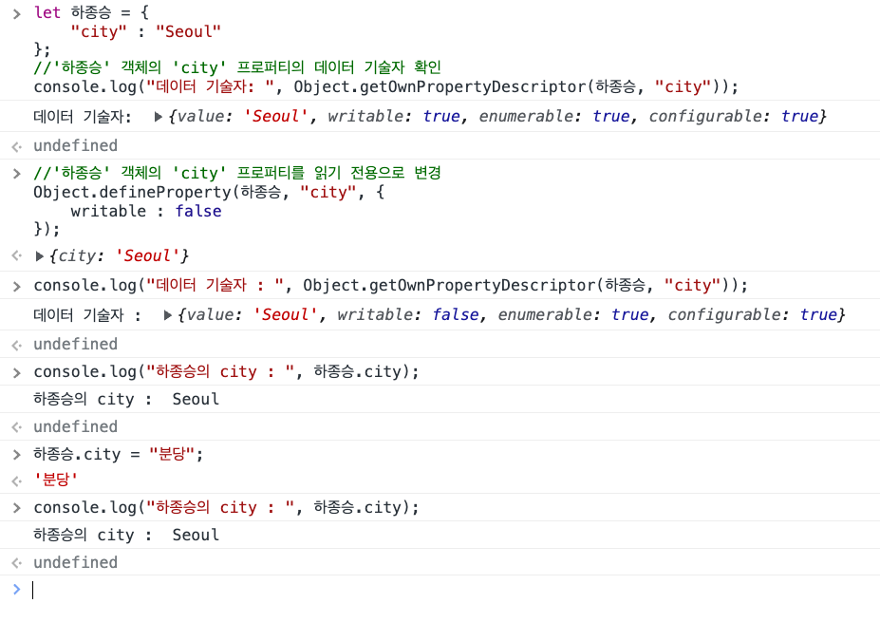Click the first console.log("하종승의 city : ") command
Screen dimensions: 880x622
click(226, 371)
